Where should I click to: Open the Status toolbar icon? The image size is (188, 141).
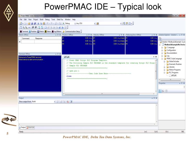pos(45,31)
